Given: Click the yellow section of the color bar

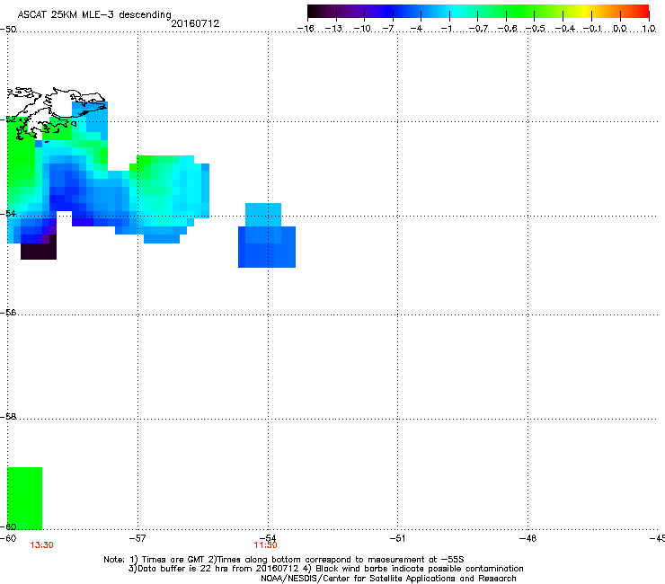Looking at the screenshot, I should (x=584, y=12).
